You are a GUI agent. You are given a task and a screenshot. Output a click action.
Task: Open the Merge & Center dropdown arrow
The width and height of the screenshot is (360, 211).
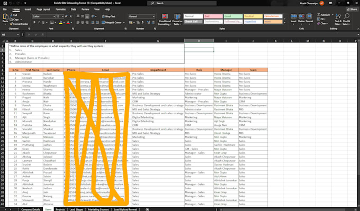[x=124, y=23]
